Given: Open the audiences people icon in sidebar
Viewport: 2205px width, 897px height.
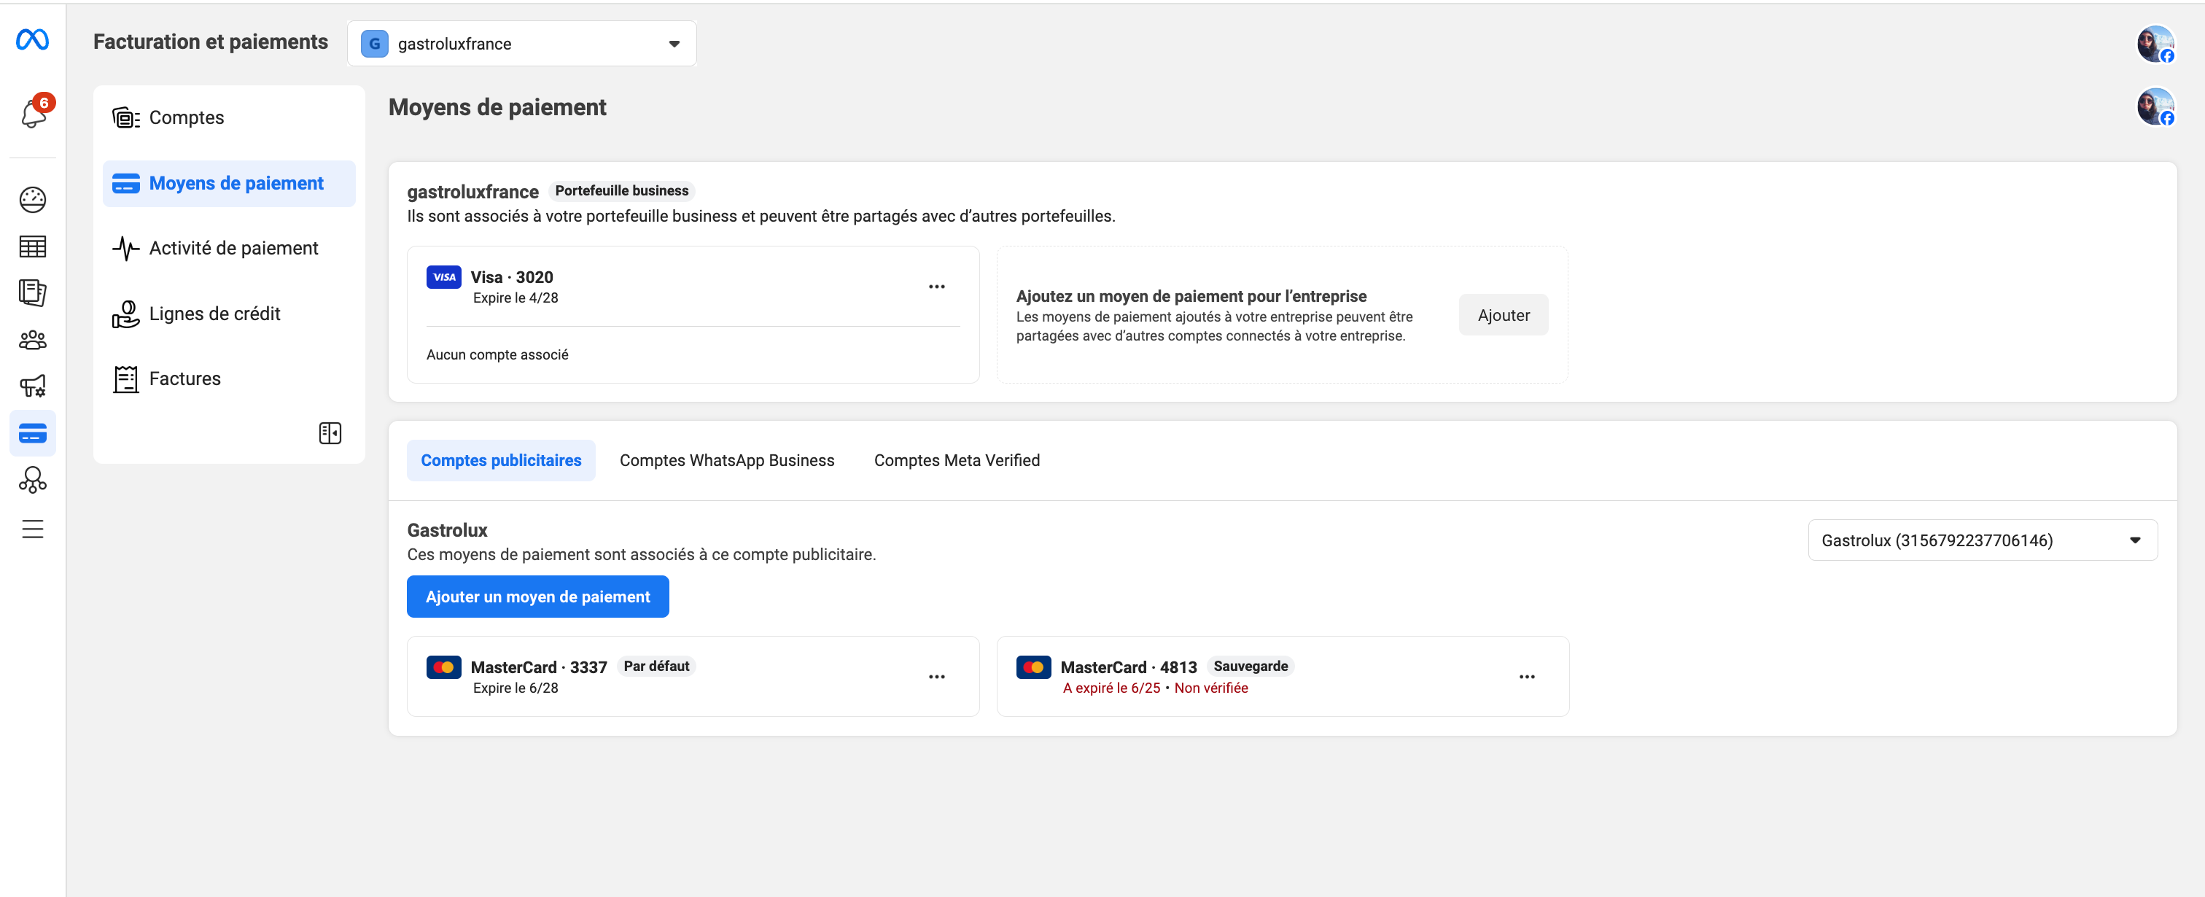Looking at the screenshot, I should (x=33, y=340).
